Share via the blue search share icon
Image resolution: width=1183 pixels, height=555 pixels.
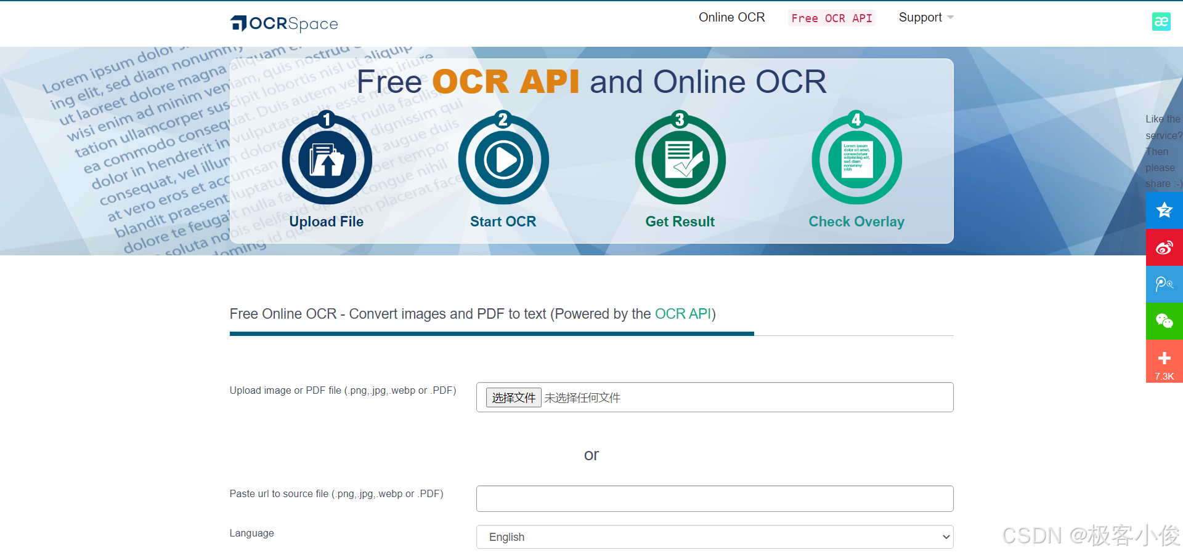[1165, 284]
